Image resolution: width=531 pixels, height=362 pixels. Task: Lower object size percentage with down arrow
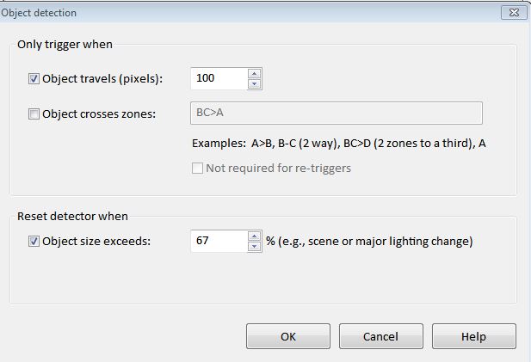254,247
